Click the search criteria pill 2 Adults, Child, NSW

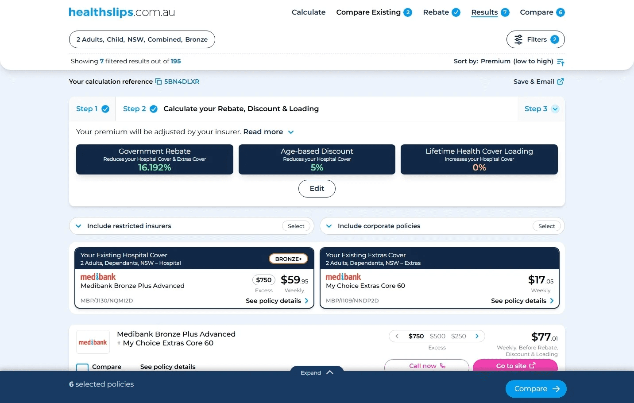click(142, 39)
